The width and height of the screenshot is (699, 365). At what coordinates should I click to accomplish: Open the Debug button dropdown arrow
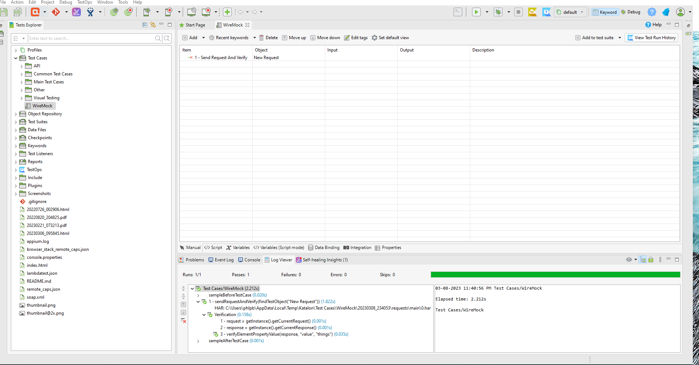click(x=509, y=12)
